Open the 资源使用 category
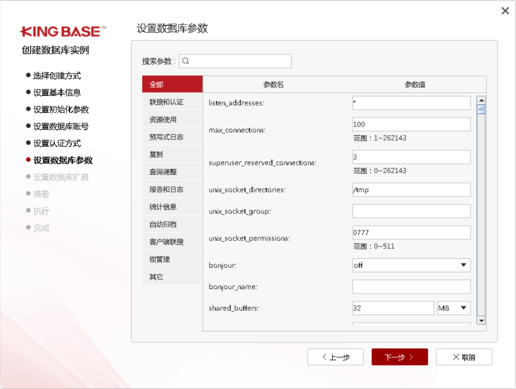The image size is (516, 389). pos(172,119)
